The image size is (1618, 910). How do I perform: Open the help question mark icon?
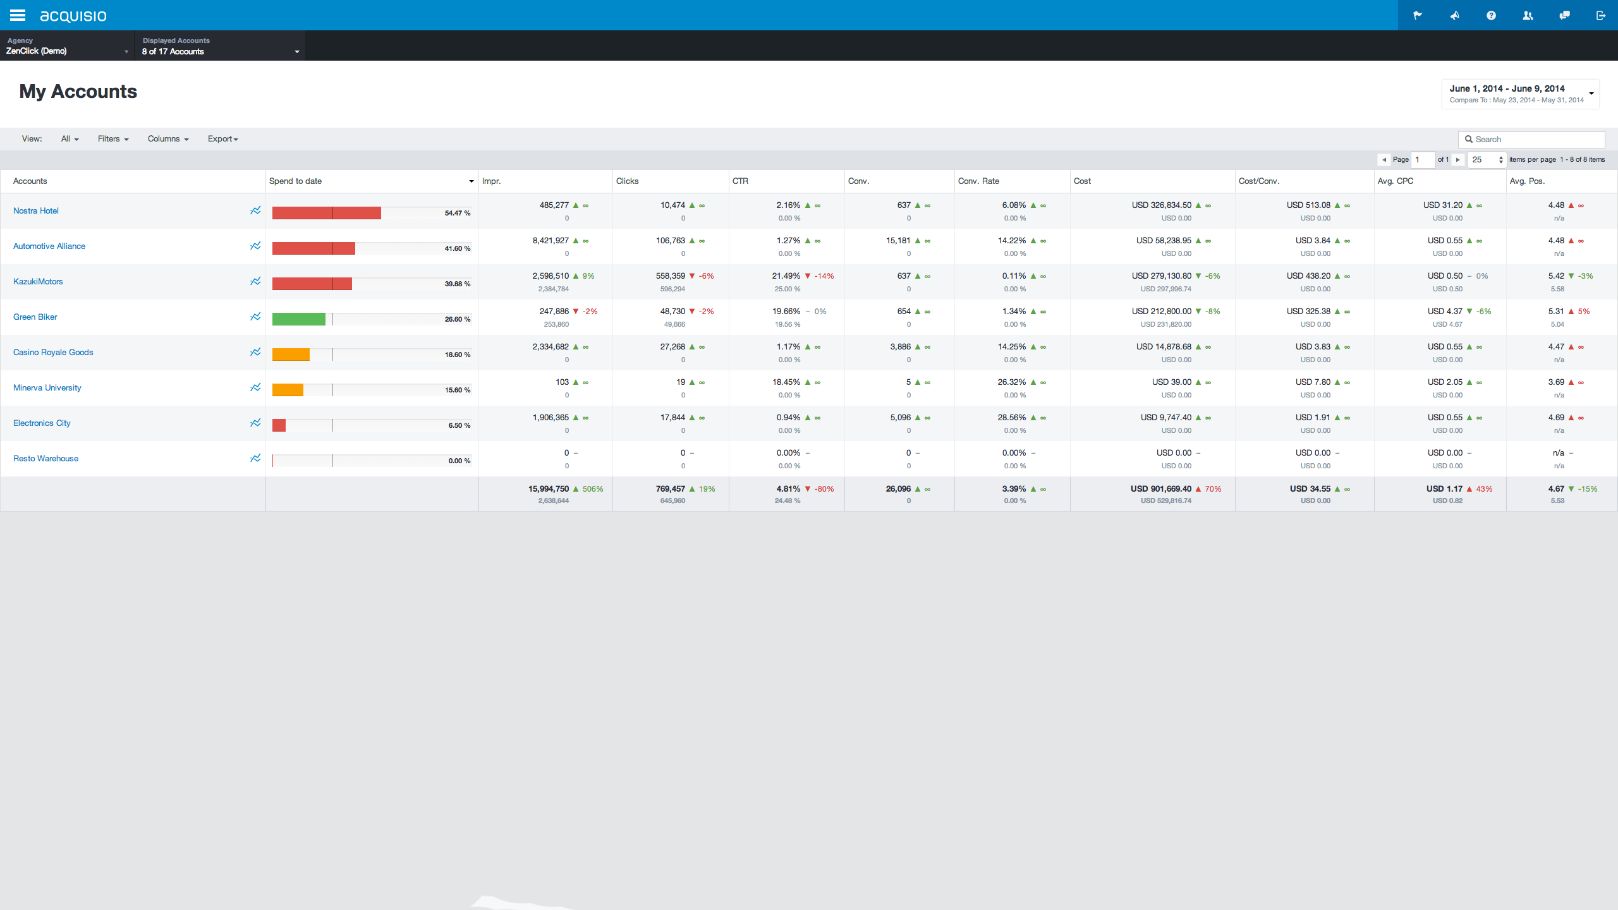click(1491, 15)
